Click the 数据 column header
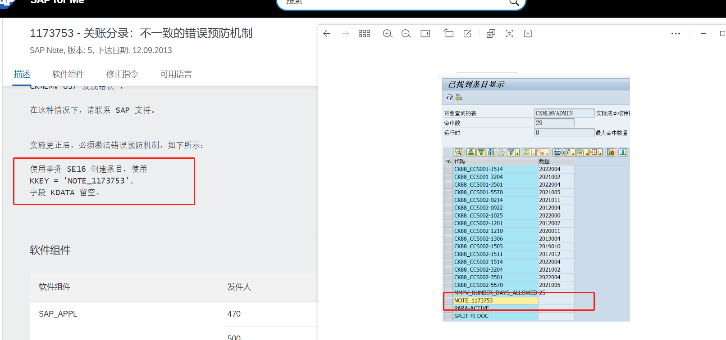Screen dimensions: 726x340 pyautogui.click(x=556, y=161)
